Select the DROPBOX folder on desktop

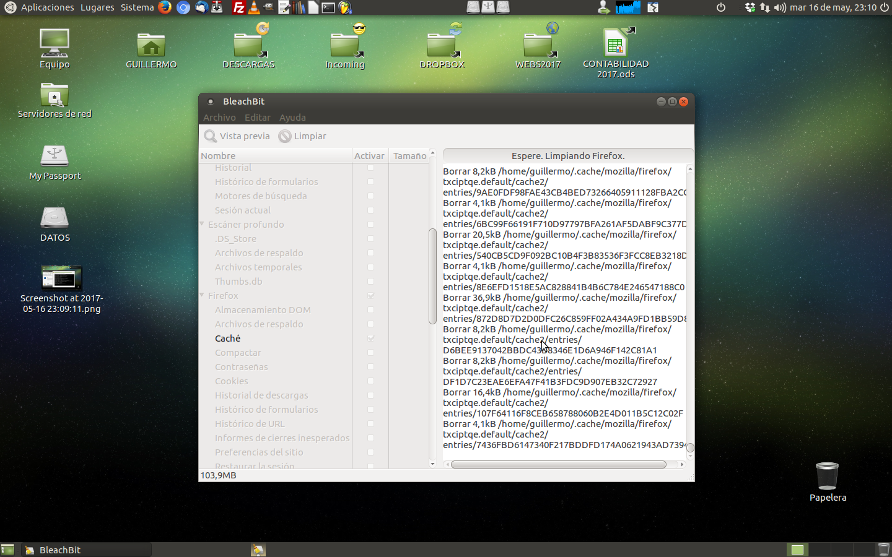point(442,47)
